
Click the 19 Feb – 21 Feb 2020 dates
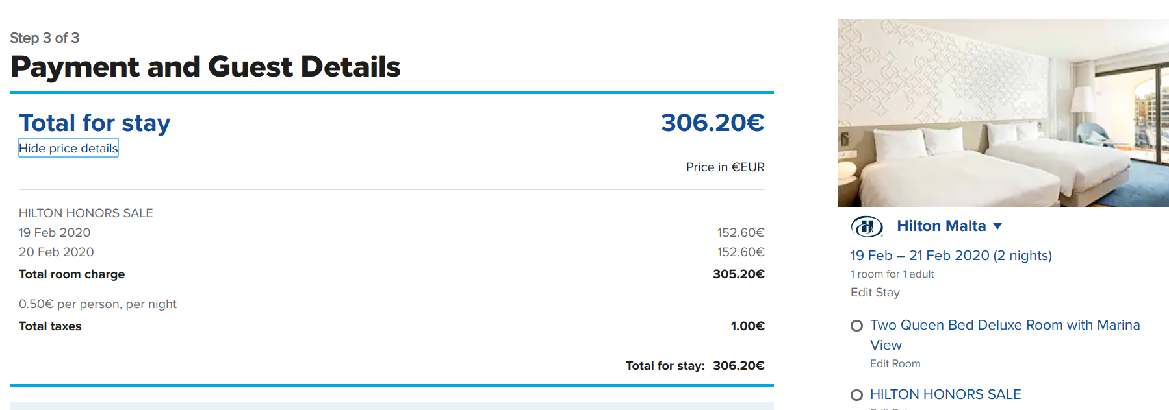click(951, 256)
